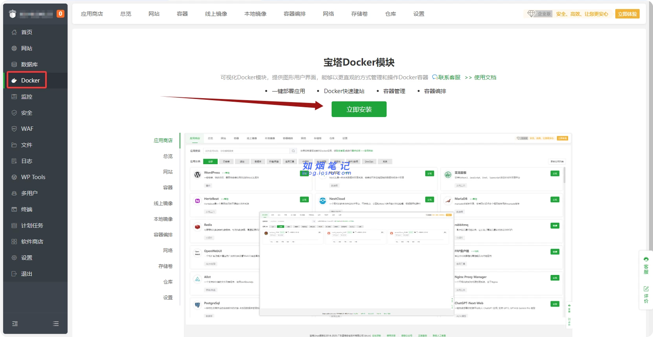653x337 pixels.
Task: Switch to the 本地镜像 top tab
Action: click(255, 14)
